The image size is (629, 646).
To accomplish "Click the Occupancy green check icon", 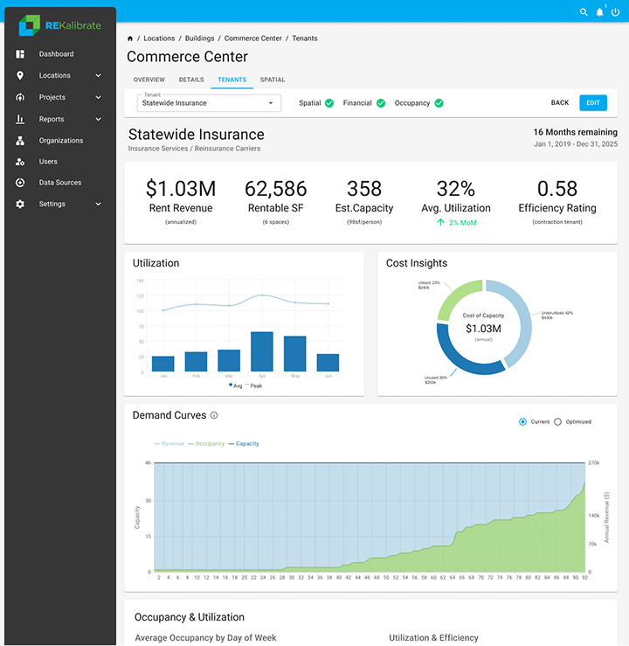I will [439, 103].
